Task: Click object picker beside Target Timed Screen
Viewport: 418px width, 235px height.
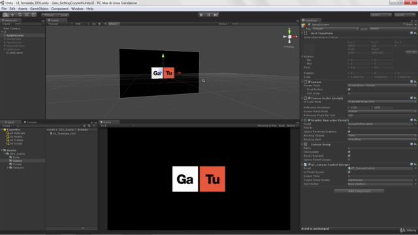Action: click(415, 180)
